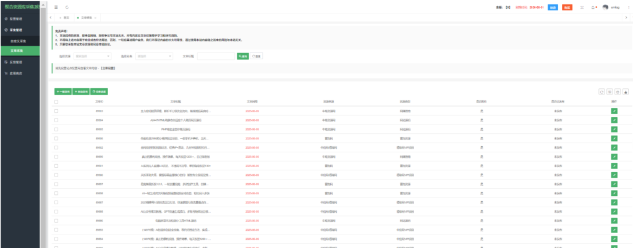
Task: Open the column filter icon above table
Action: pos(609,91)
